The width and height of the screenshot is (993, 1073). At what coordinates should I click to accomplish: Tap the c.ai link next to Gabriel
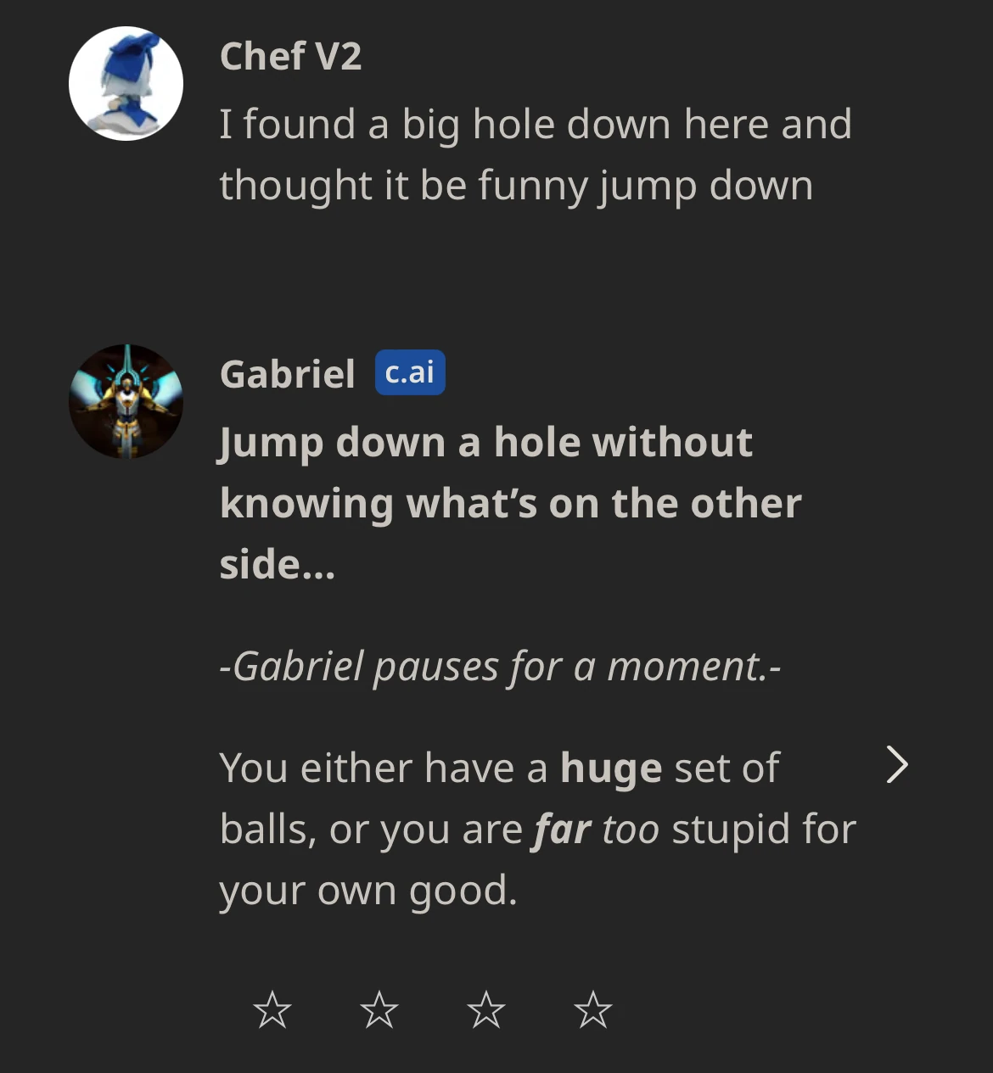pos(408,372)
